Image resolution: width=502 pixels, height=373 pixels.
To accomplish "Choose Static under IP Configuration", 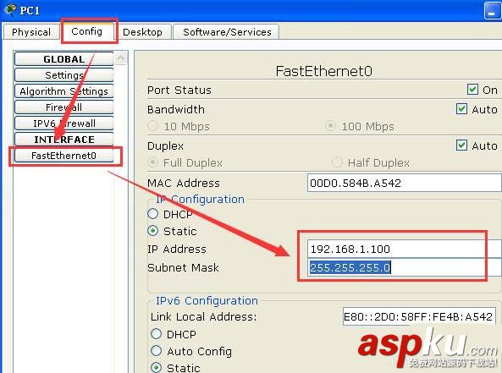I will click(152, 231).
